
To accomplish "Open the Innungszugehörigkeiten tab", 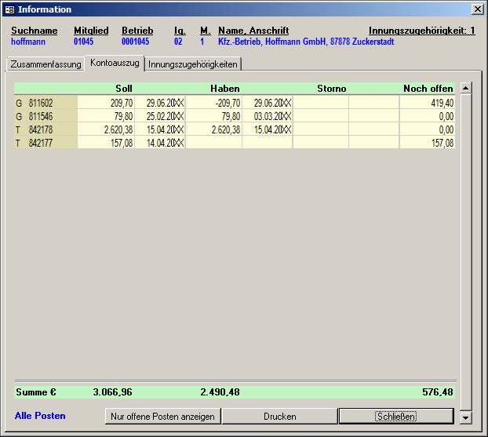I will tap(193, 64).
